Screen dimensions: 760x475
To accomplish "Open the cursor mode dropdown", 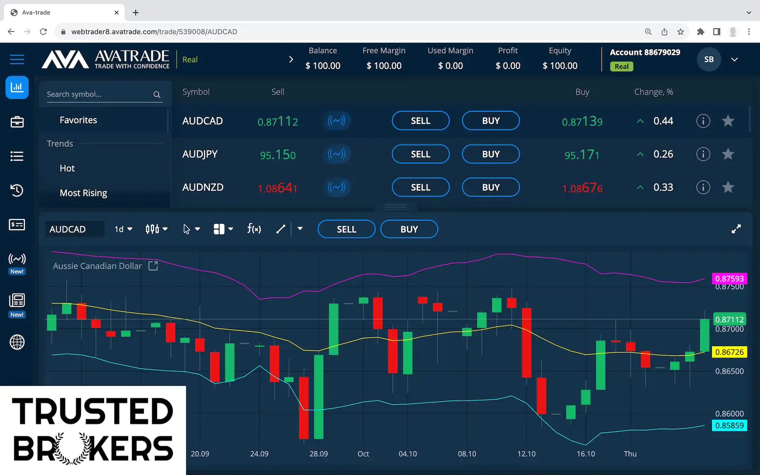I will (192, 229).
